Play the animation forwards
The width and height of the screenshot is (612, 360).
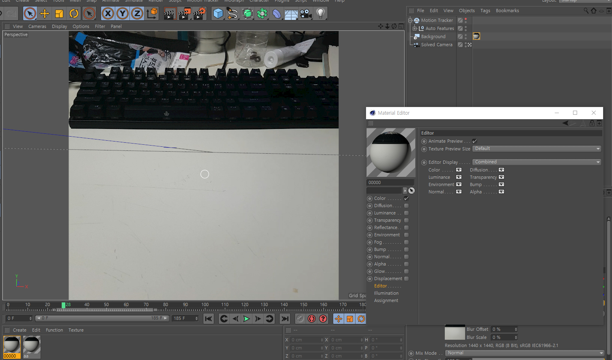[246, 319]
